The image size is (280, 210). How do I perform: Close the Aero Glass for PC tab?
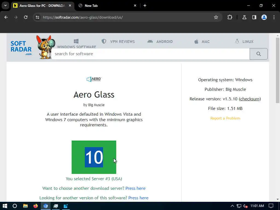pyautogui.click(x=70, y=5)
